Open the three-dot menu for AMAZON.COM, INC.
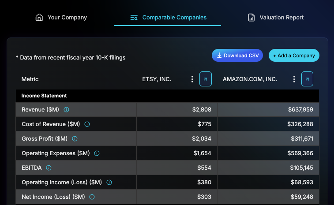The width and height of the screenshot is (334, 205). (x=294, y=79)
